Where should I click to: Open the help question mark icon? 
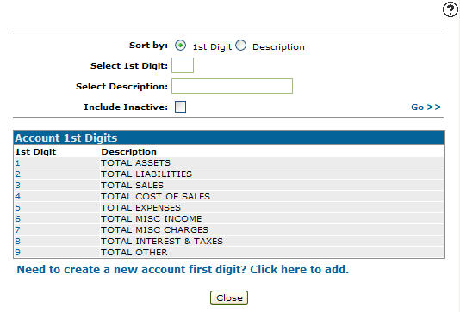point(451,9)
